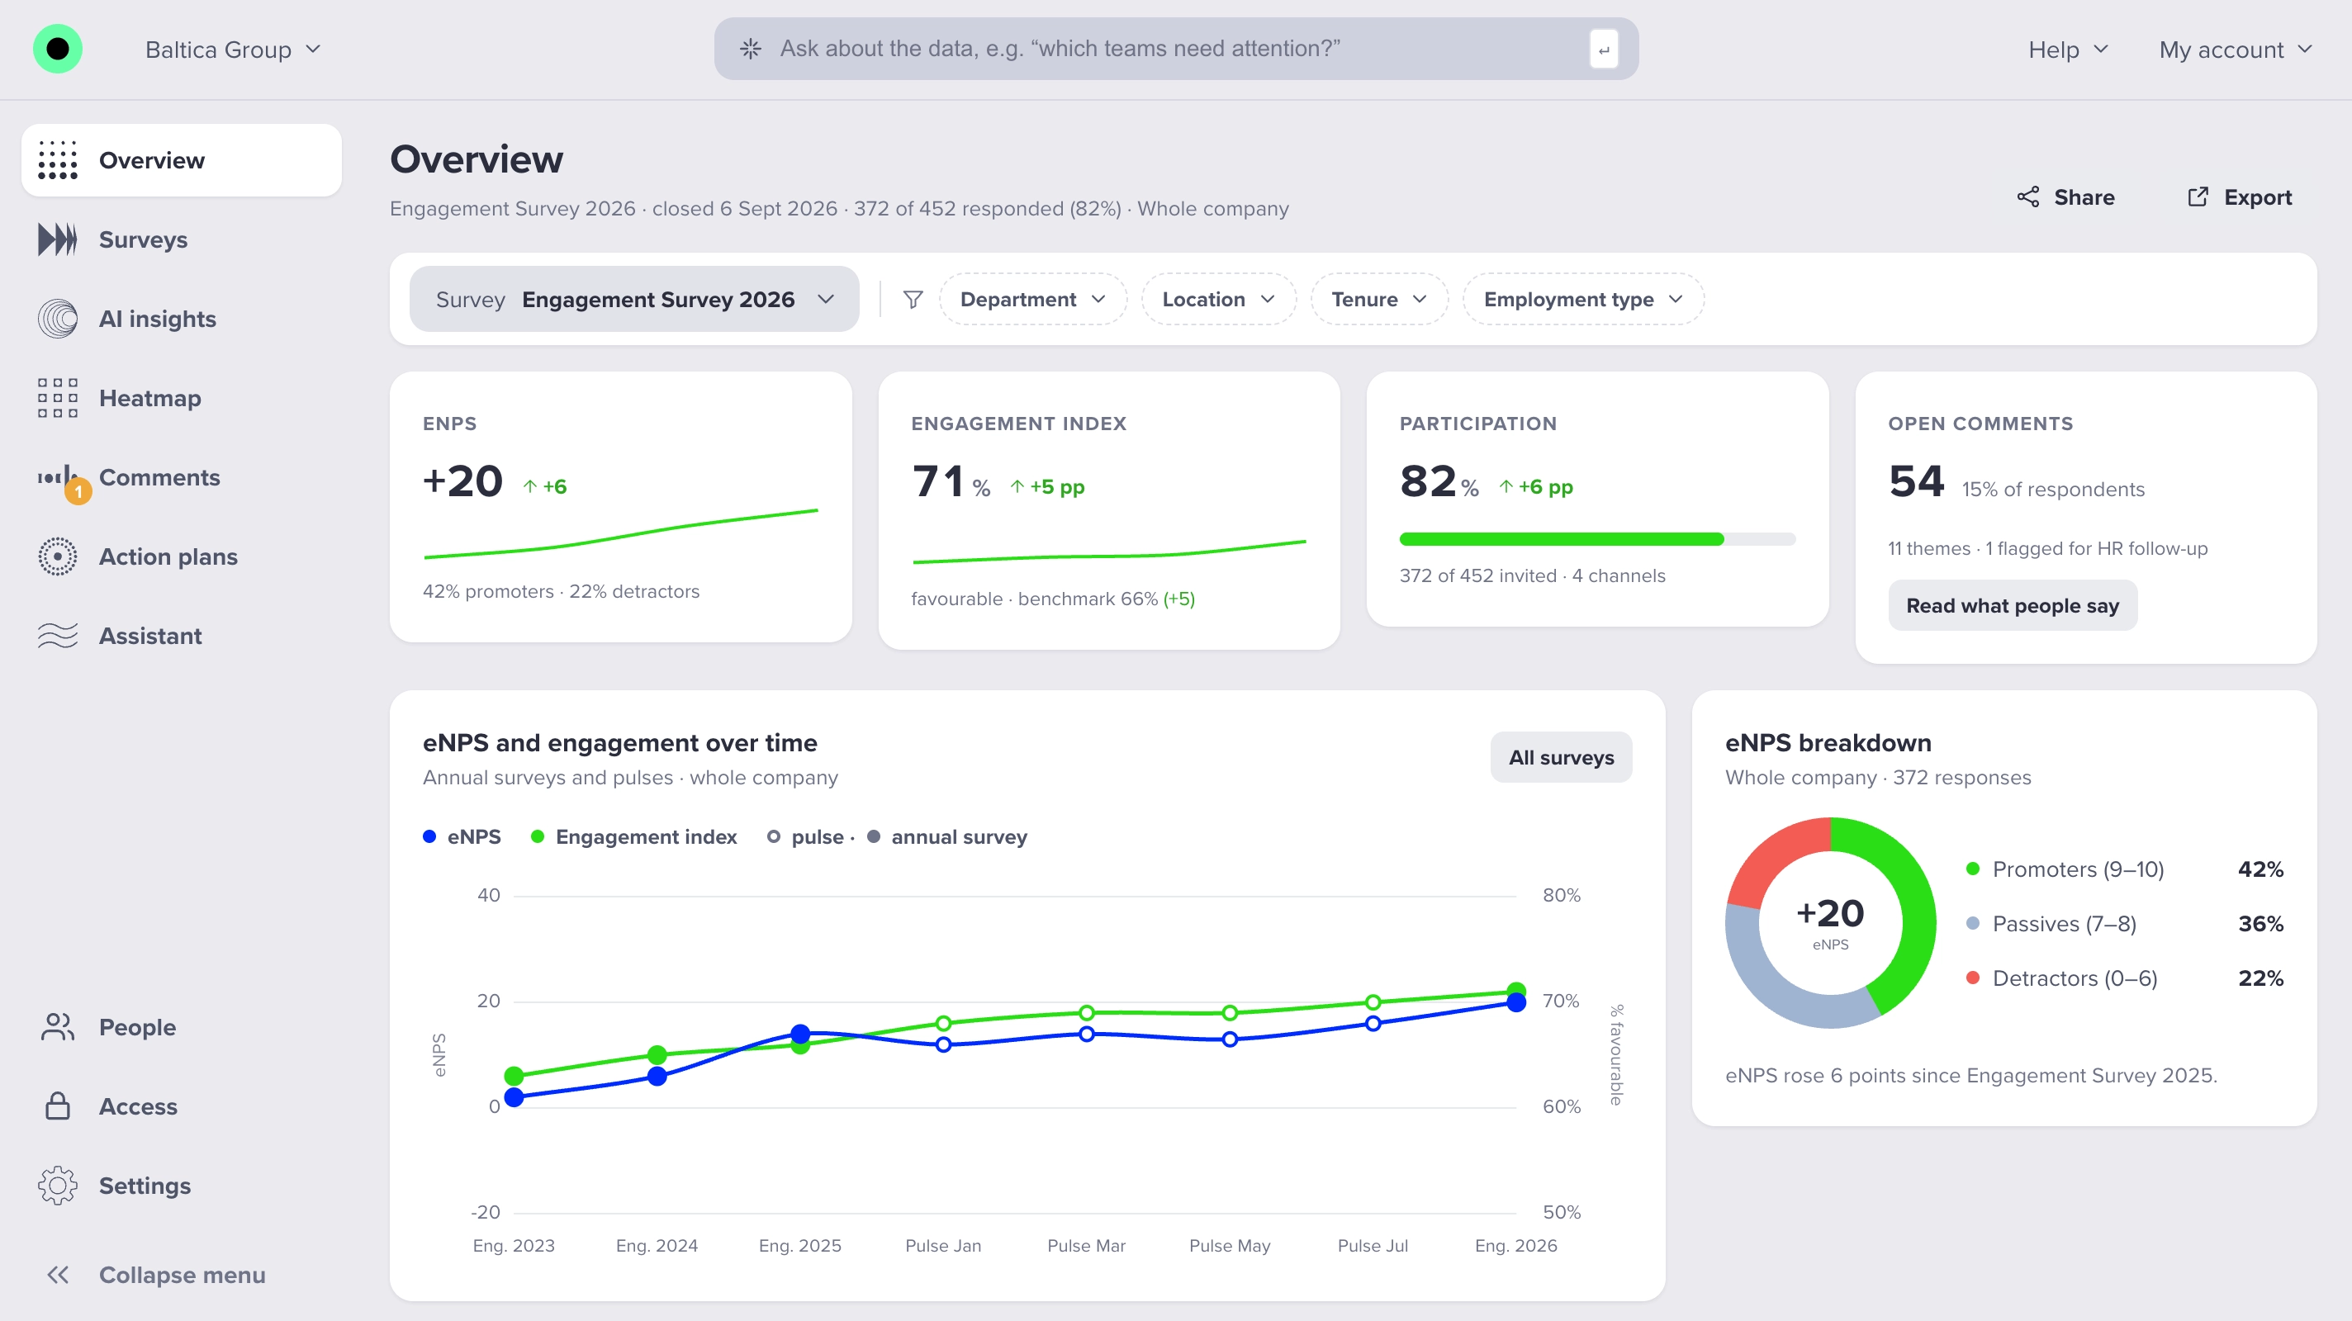Open the Survey Engagement Survey 2026 selector
This screenshot has width=2352, height=1321.
(634, 300)
